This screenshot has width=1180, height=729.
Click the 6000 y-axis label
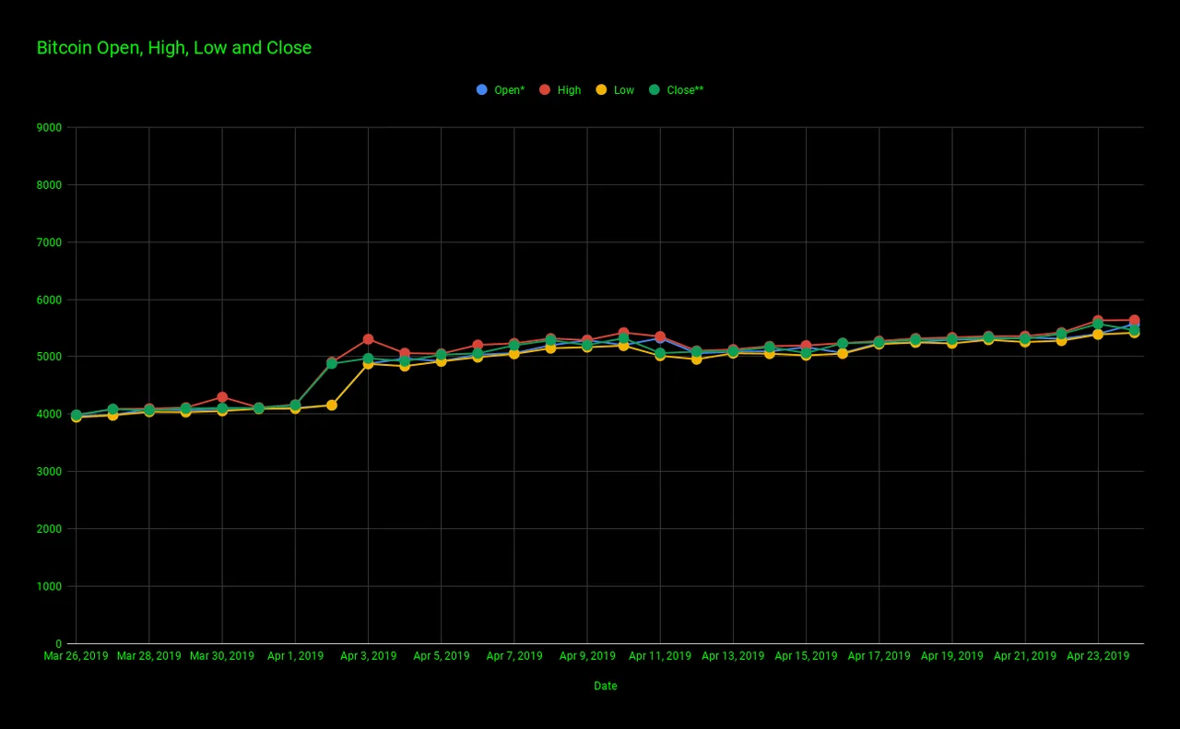click(50, 300)
